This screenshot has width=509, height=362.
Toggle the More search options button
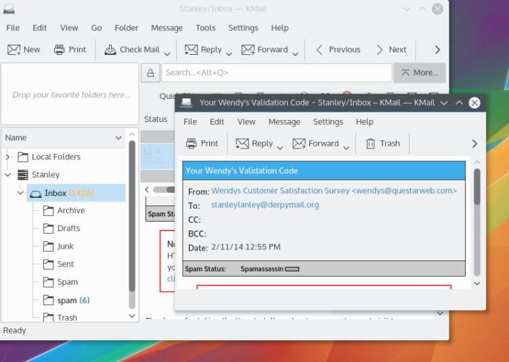[x=419, y=73]
